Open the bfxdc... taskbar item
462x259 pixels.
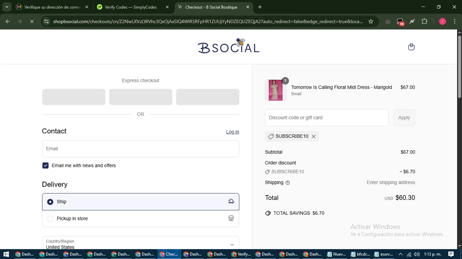tap(360, 254)
